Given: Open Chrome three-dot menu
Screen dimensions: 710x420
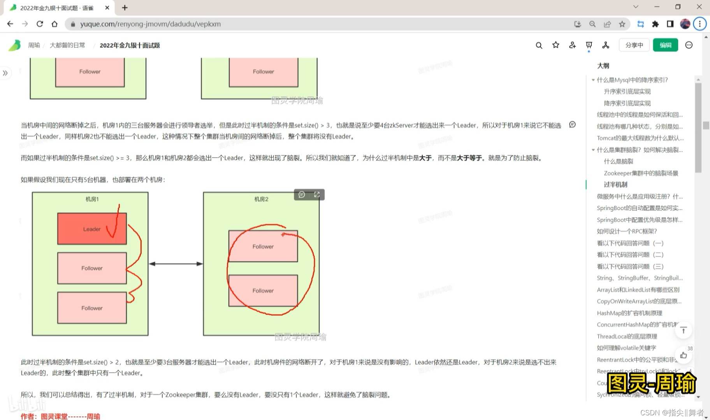Looking at the screenshot, I should point(700,24).
